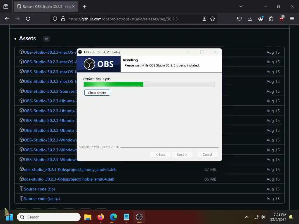The height and width of the screenshot is (224, 299).
Task: Reload the GitHub page
Action: (28, 19)
